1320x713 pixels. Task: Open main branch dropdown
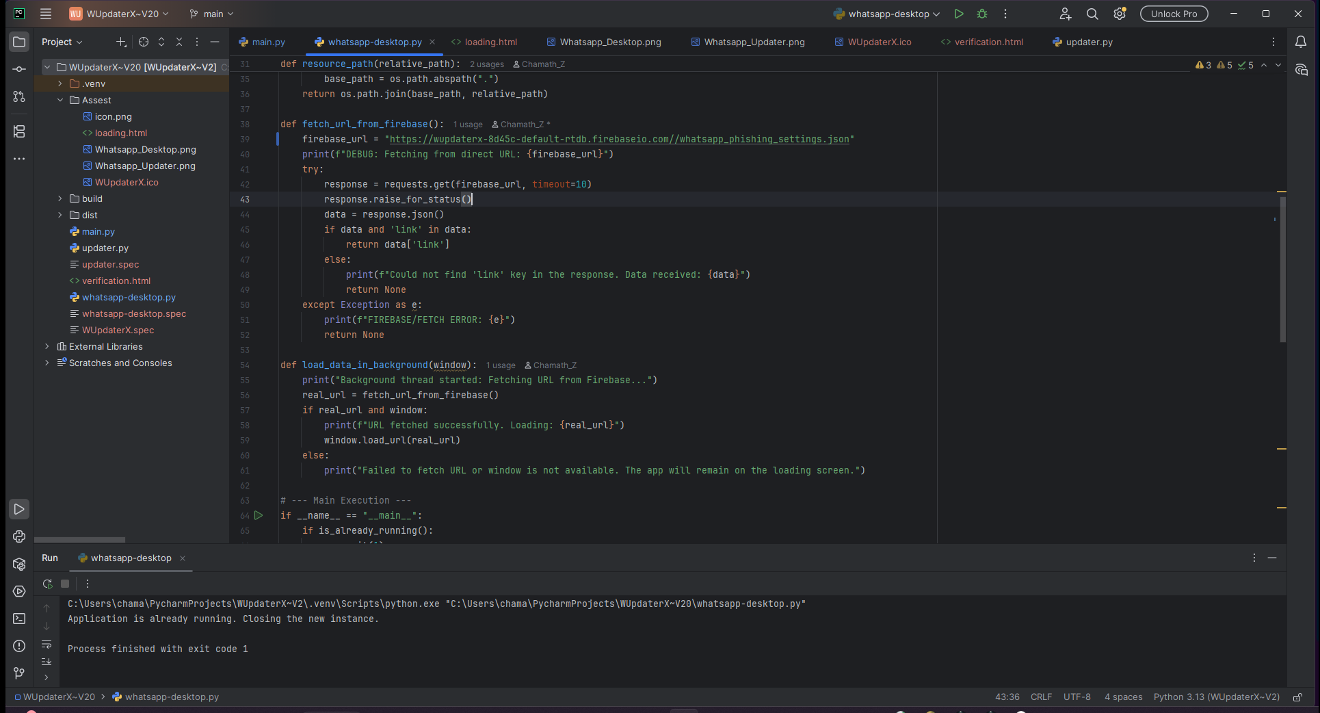(x=211, y=14)
